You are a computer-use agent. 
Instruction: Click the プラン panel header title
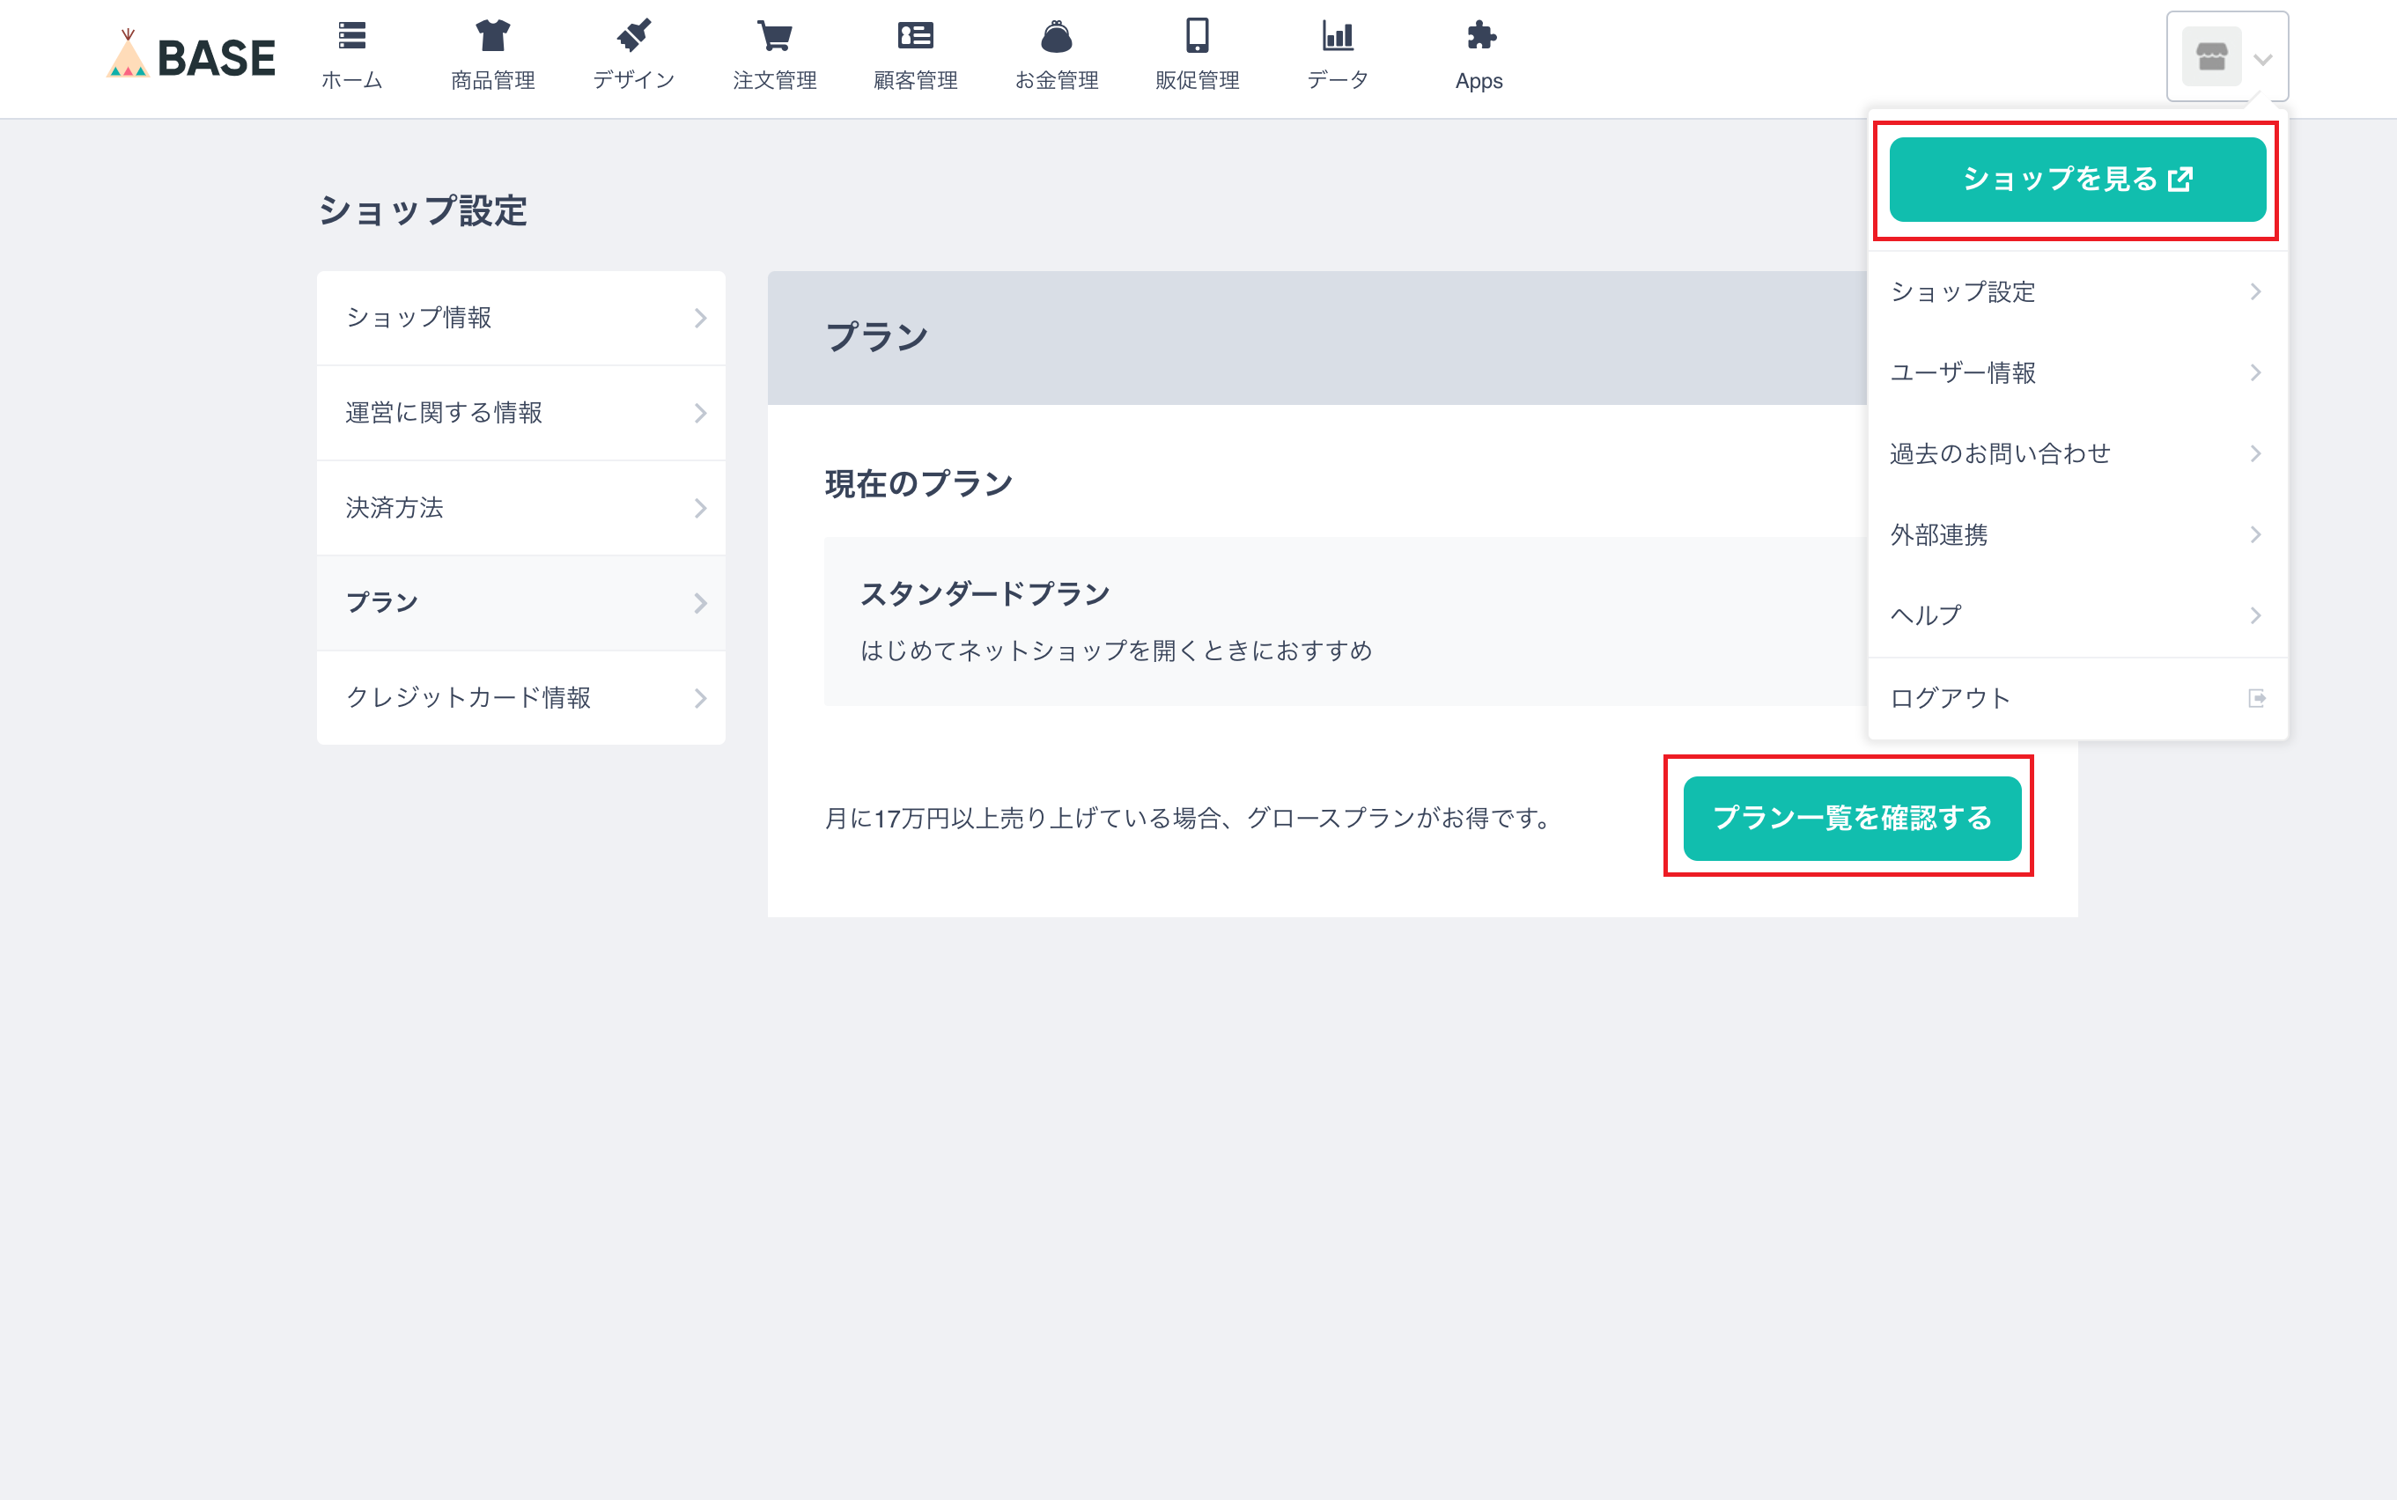pos(877,337)
